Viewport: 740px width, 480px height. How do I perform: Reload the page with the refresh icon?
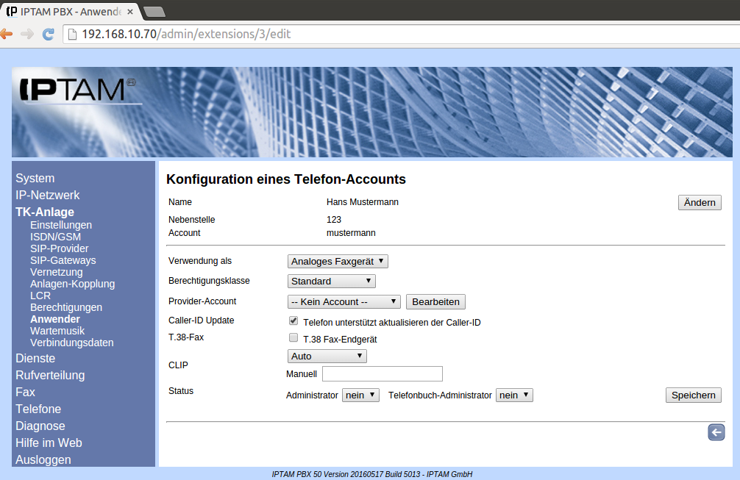pos(49,34)
